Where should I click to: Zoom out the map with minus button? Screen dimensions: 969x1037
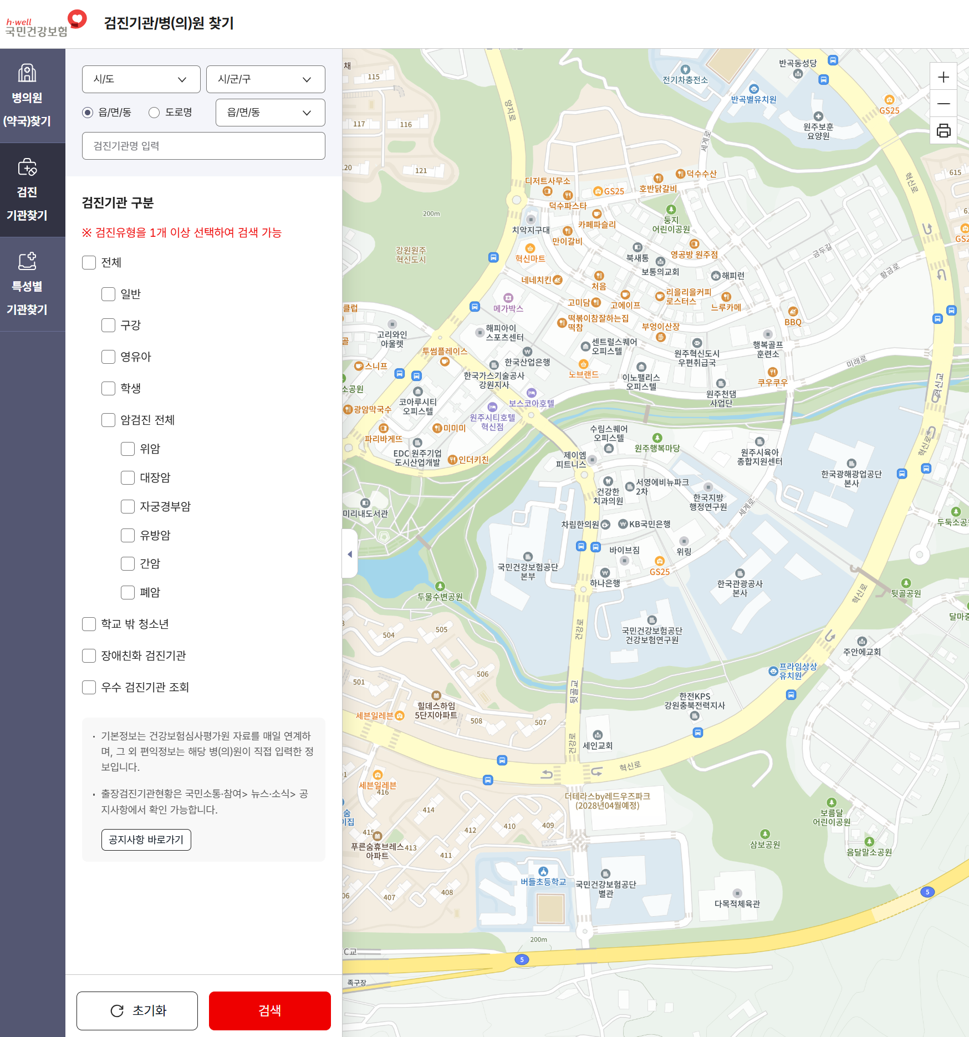pyautogui.click(x=943, y=104)
